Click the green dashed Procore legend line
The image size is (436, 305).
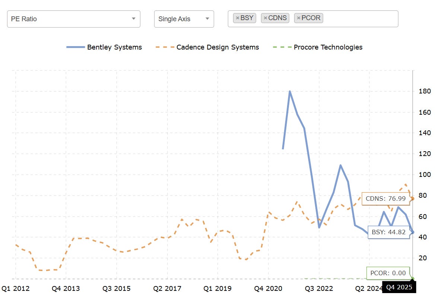[x=282, y=47]
